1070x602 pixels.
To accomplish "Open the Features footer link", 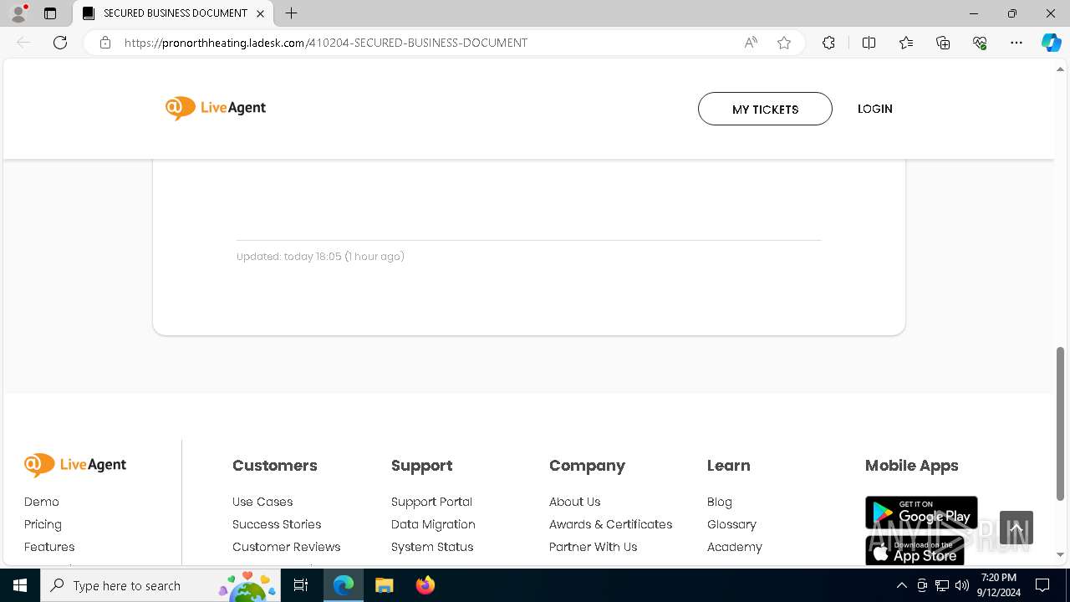I will click(49, 547).
